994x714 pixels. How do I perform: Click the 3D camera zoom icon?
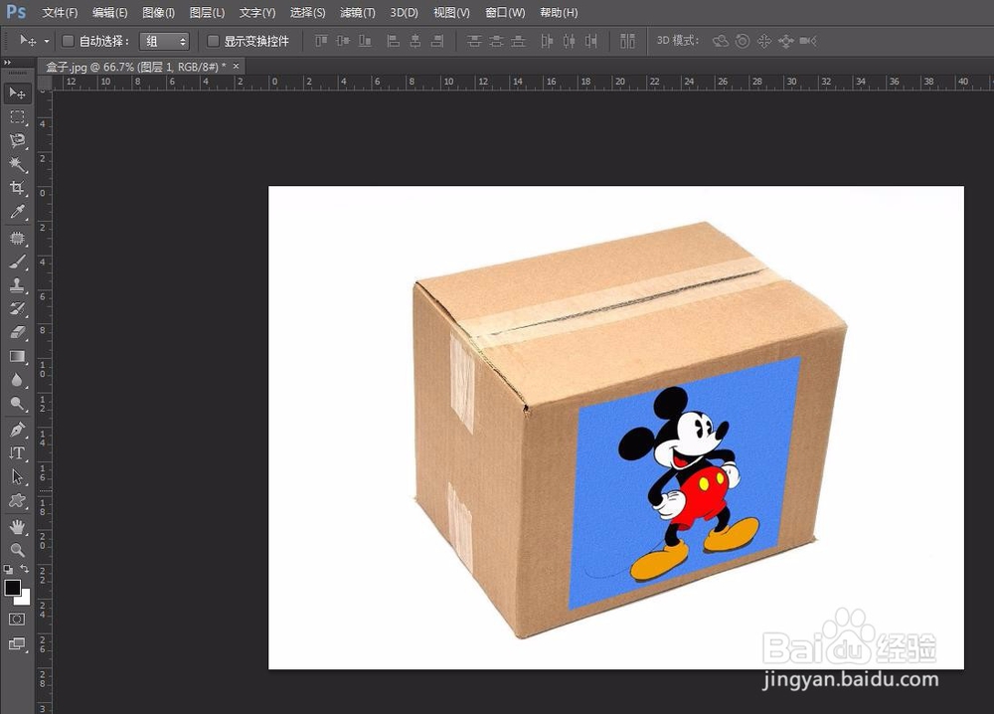(x=808, y=41)
